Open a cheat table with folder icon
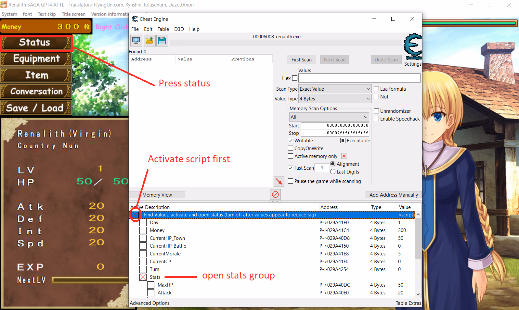This screenshot has width=519, height=310. tap(149, 41)
